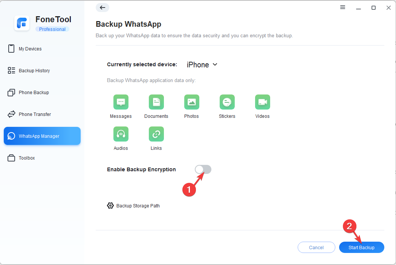Screen dimensions: 396x265
Task: Click the Backup Storage Path gear icon
Action: (x=110, y=206)
